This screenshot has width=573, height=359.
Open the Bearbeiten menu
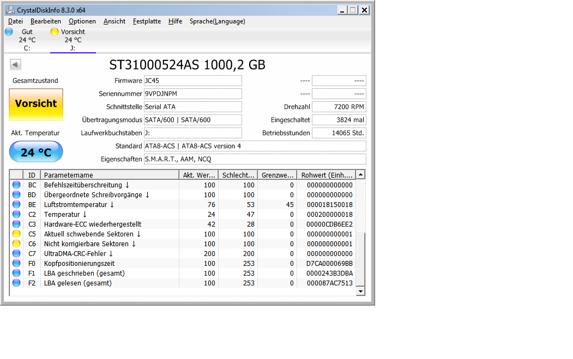pyautogui.click(x=46, y=21)
